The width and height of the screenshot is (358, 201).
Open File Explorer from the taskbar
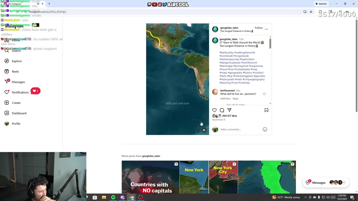(104, 197)
